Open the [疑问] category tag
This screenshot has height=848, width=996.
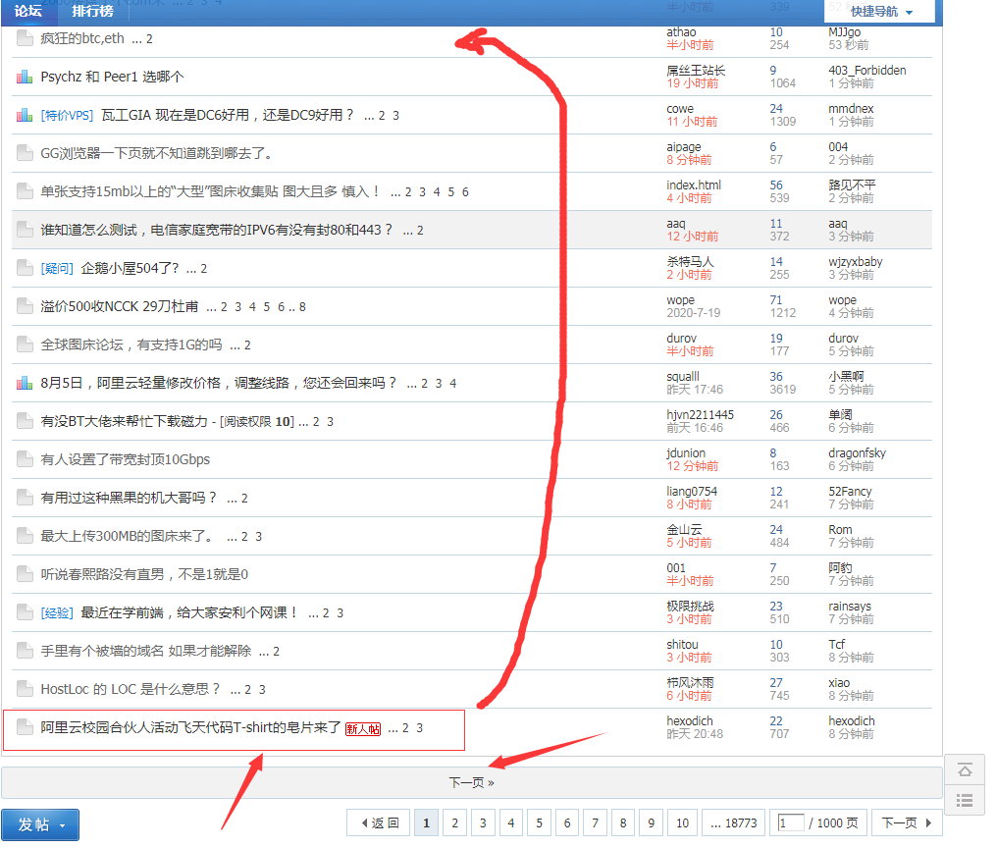point(57,268)
